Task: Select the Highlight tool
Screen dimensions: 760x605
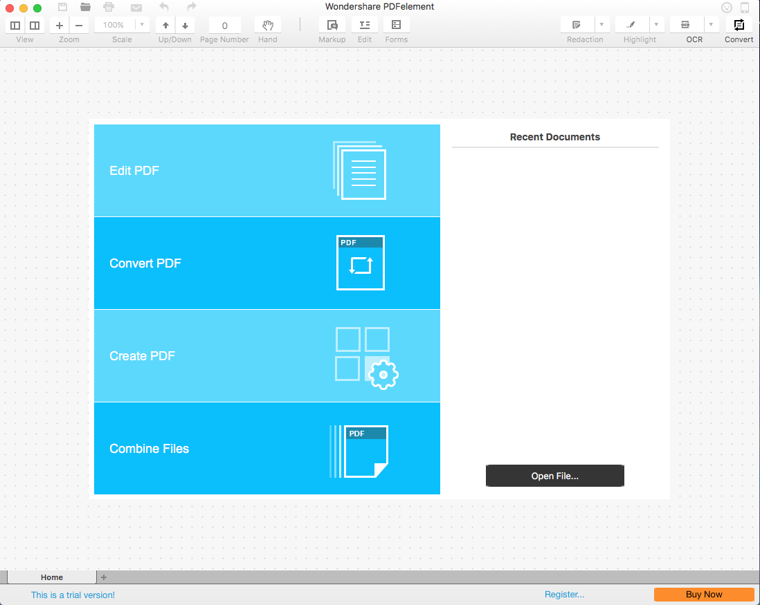Action: (x=631, y=25)
